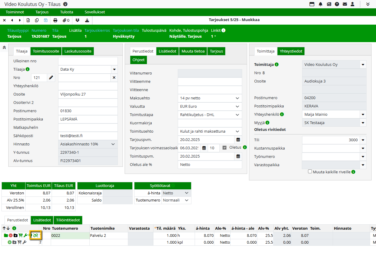
Task: Open notifications with the bell icon
Action: pos(321,4)
